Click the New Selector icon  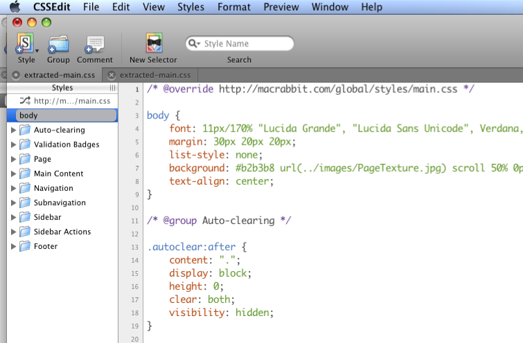153,44
